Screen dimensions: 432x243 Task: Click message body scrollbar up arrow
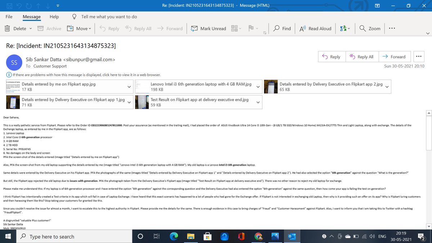tap(428, 113)
